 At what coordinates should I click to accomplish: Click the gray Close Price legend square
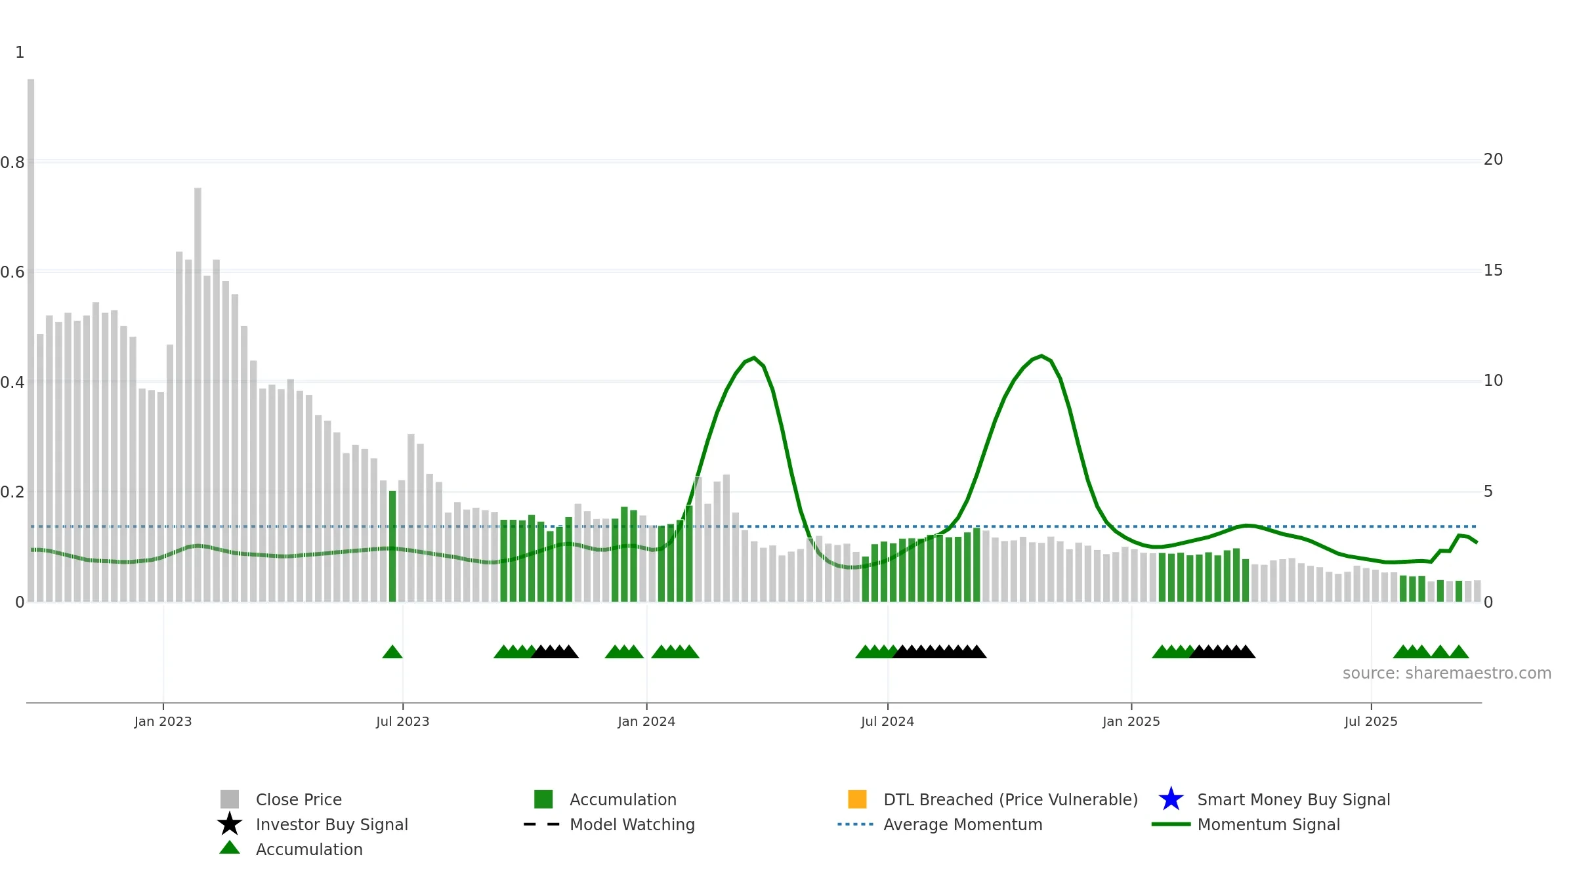tap(230, 799)
